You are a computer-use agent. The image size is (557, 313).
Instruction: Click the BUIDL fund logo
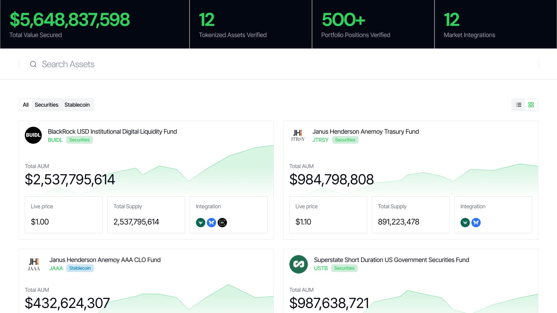[x=33, y=135]
